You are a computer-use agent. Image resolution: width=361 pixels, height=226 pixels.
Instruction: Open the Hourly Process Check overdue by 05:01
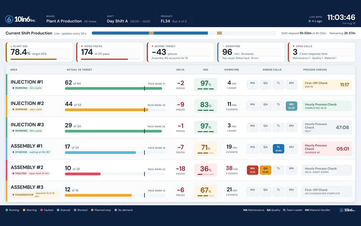(x=327, y=149)
